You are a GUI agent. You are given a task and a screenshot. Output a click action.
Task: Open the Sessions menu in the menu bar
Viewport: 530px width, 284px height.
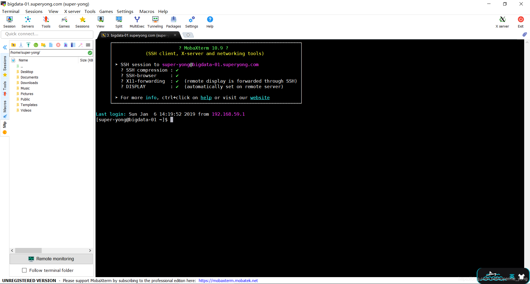[34, 11]
